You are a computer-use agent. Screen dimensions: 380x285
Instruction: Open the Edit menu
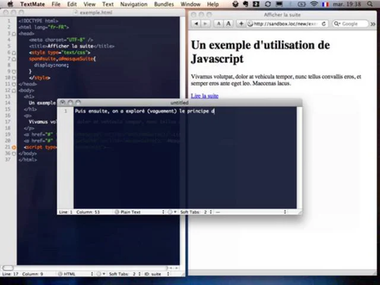tap(72, 4)
